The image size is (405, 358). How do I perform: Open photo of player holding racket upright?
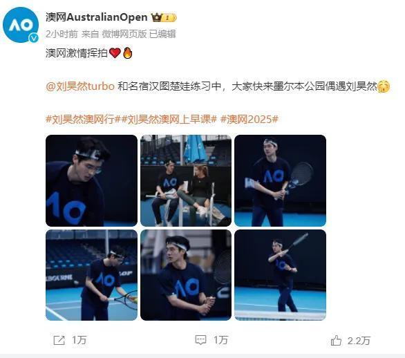click(280, 180)
